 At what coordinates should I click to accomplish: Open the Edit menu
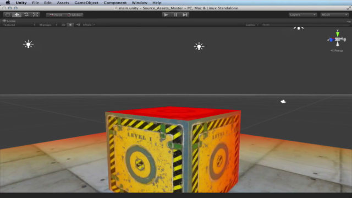pyautogui.click(x=48, y=3)
